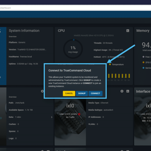This screenshot has height=151, width=151.
Task: Click the Path: /mnt/tank row
Action: [x=30, y=103]
